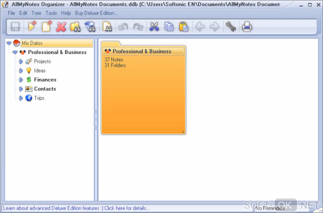Image resolution: width=323 pixels, height=213 pixels.
Task: Cut with the scissors icon
Action: pyautogui.click(x=154, y=27)
